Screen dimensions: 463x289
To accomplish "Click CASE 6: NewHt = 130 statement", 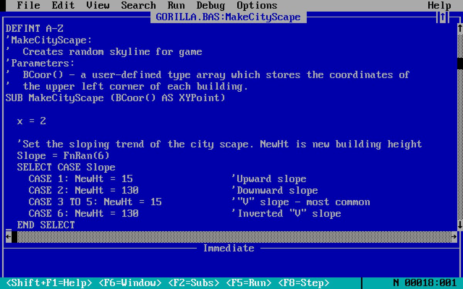I will tap(84, 213).
